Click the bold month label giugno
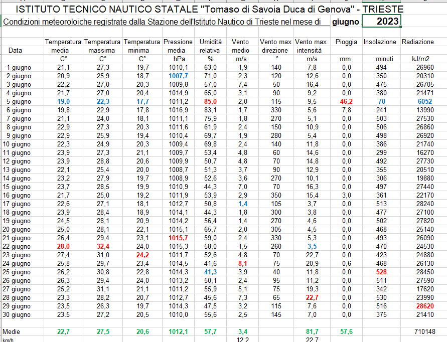 (346, 22)
